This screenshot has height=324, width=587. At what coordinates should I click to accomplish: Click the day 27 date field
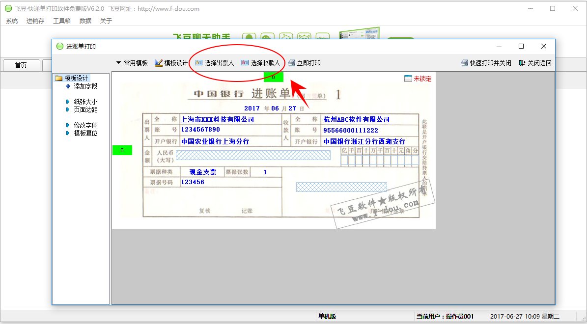(292, 108)
